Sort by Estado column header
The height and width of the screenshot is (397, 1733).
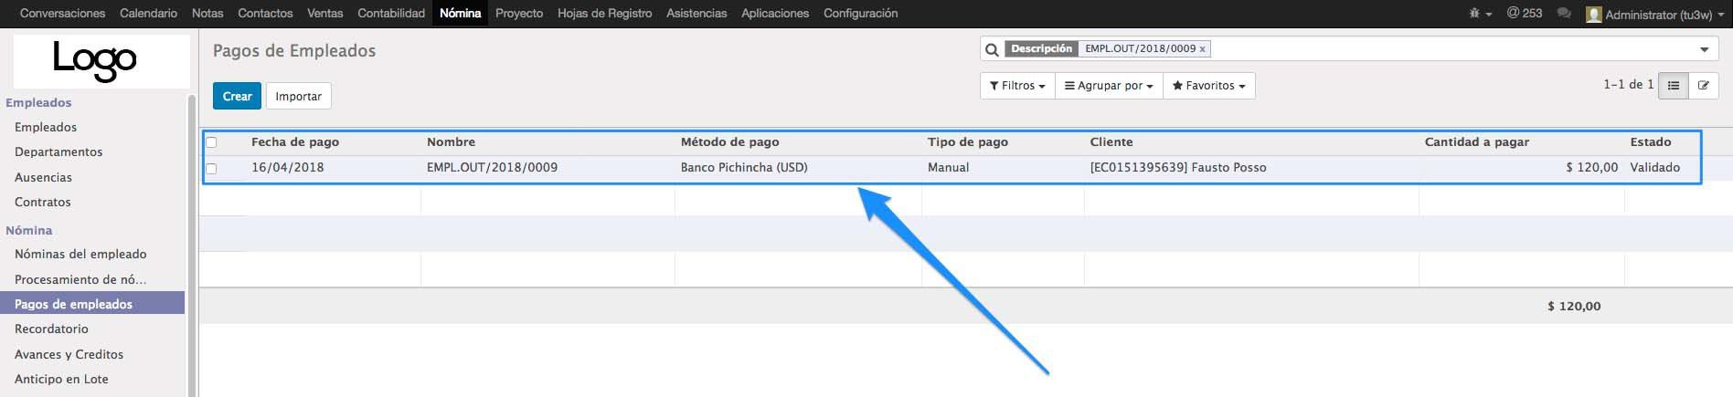pyautogui.click(x=1651, y=142)
